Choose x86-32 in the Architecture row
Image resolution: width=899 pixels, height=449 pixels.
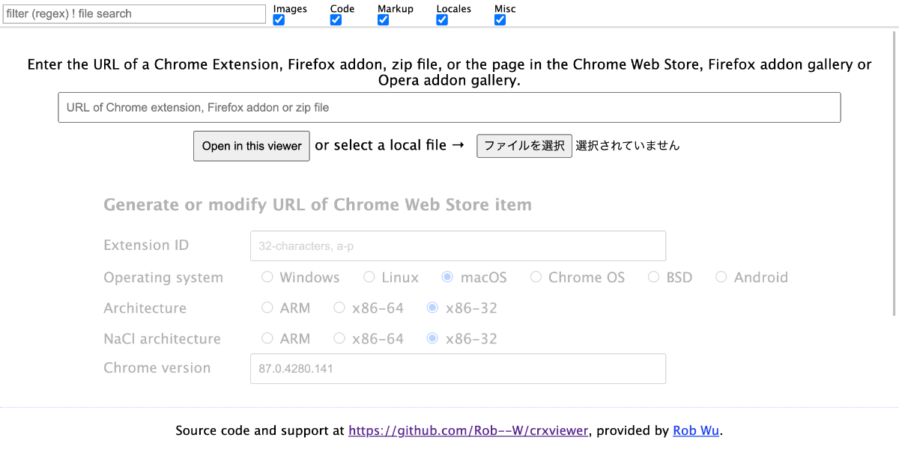pos(432,308)
